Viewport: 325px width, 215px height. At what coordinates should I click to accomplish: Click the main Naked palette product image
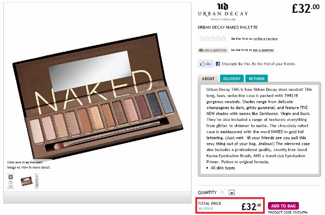97,97
